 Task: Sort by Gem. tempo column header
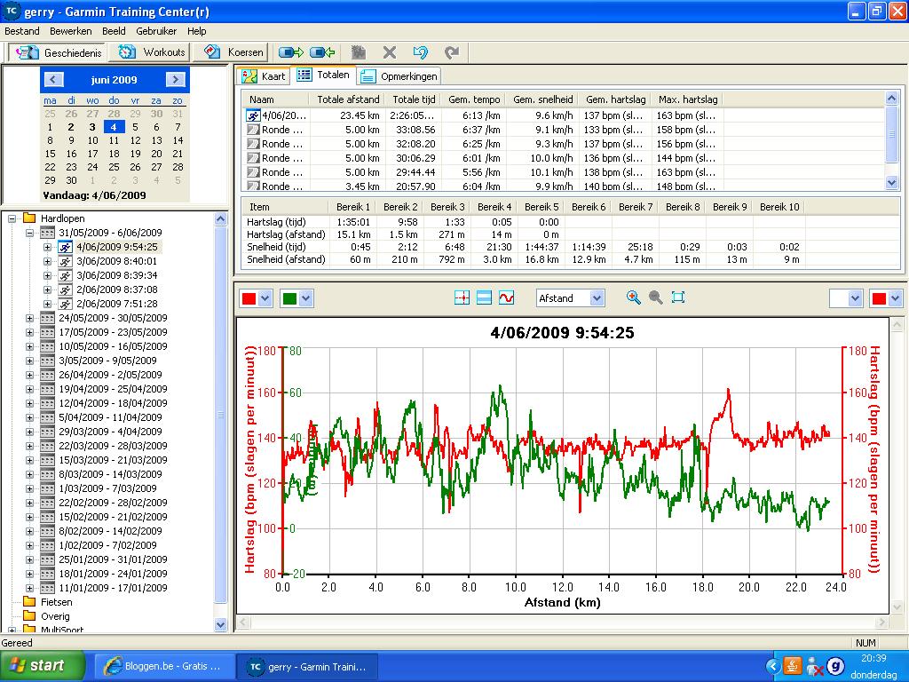pos(474,99)
